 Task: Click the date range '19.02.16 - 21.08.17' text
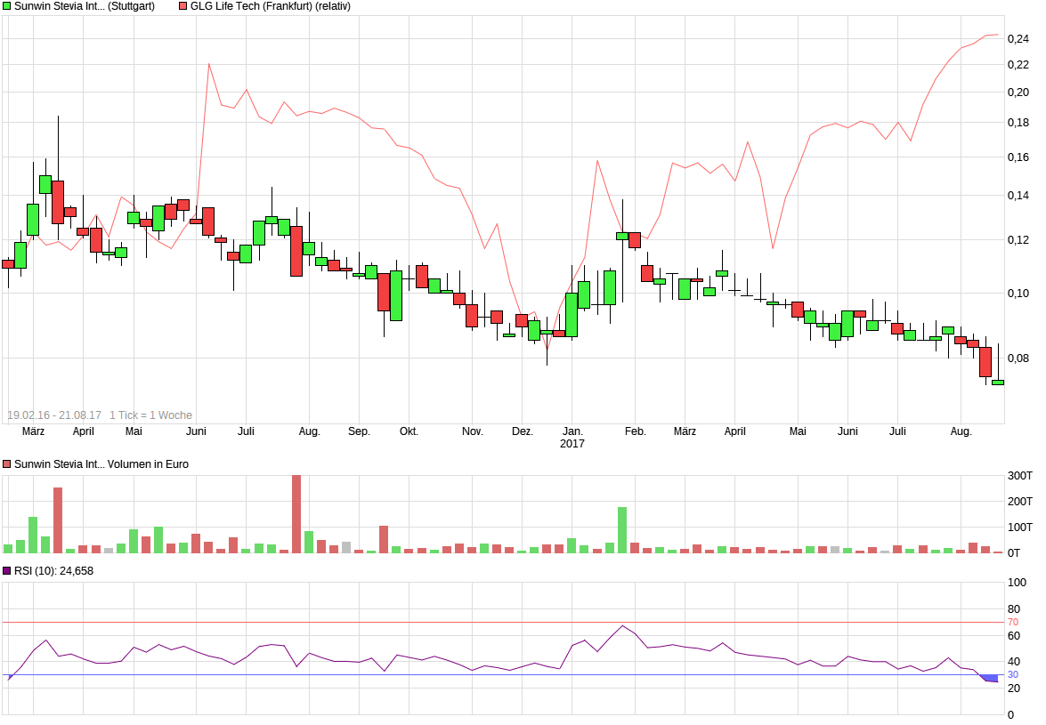tap(54, 415)
